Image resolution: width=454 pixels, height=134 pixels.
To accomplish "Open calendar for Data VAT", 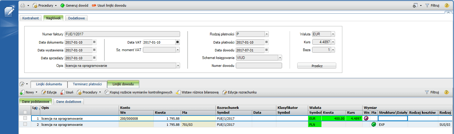I will 178,42.
